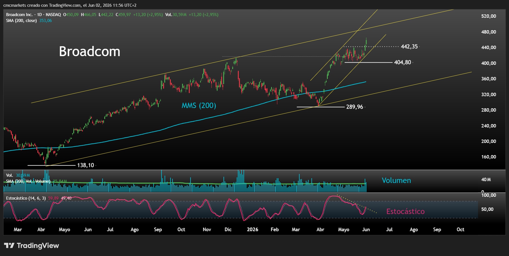This screenshot has height=256, width=509.
Task: Select the Volumen text annotation
Action: point(396,180)
